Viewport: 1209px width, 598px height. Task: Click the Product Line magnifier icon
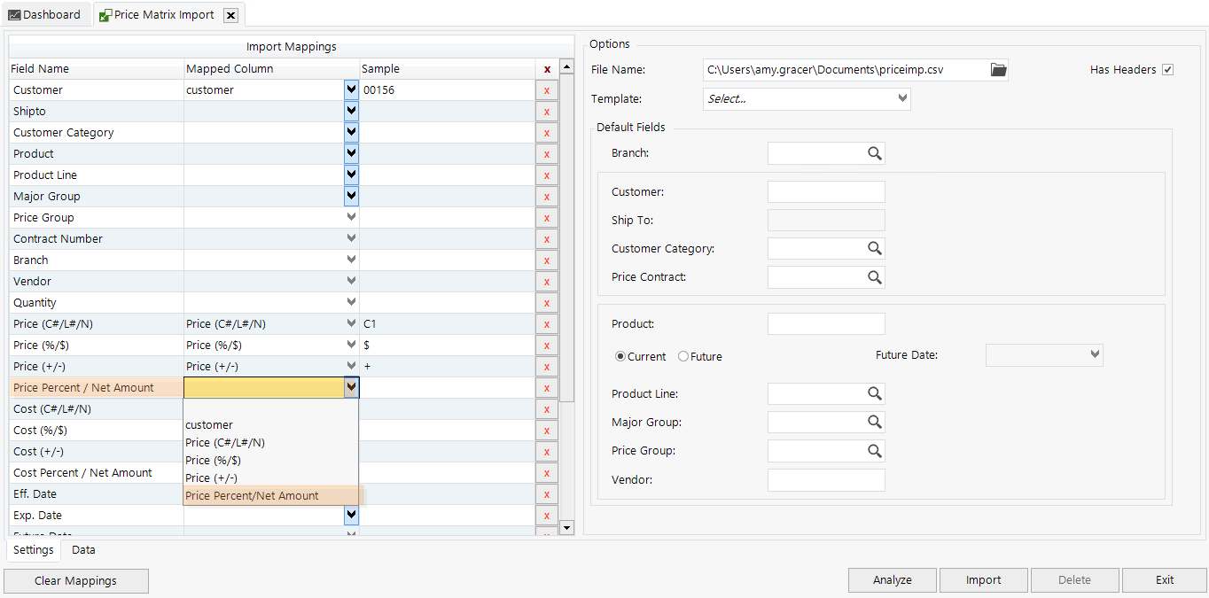pos(876,393)
